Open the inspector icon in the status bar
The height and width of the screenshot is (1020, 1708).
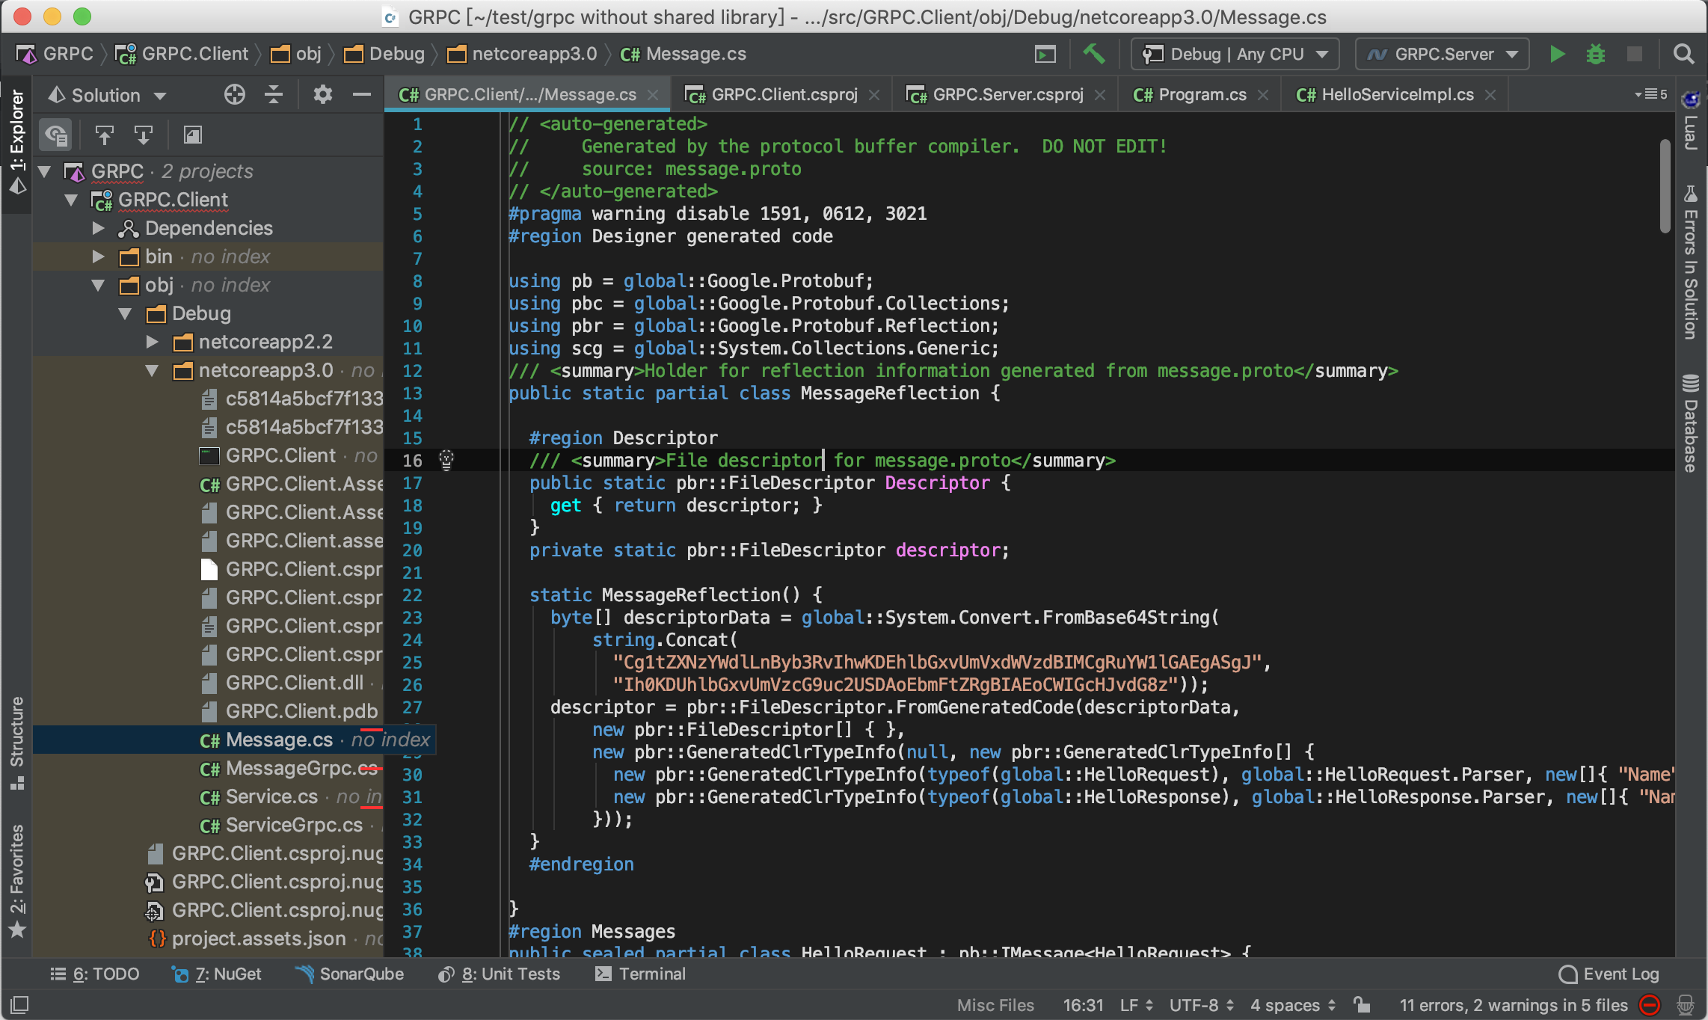(x=1686, y=1004)
